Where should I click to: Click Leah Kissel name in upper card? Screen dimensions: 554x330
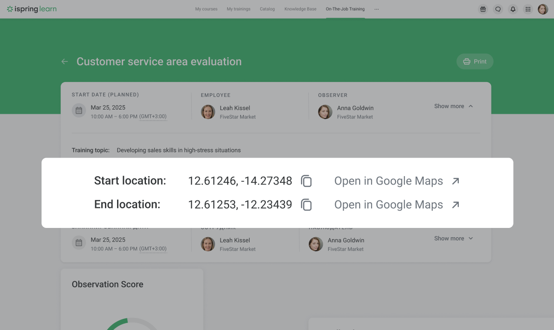pos(235,108)
